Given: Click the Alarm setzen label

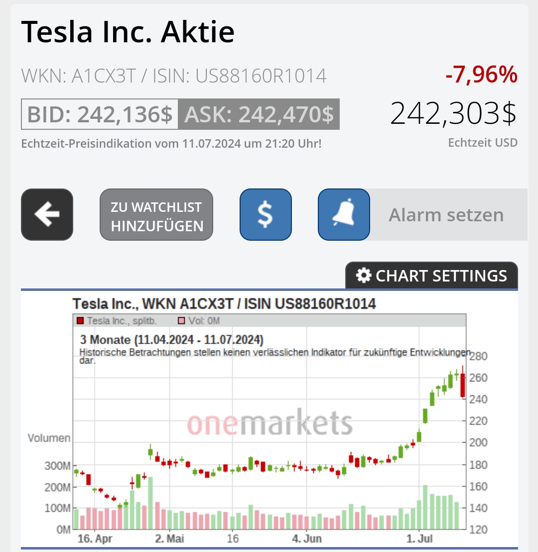Looking at the screenshot, I should click(446, 215).
